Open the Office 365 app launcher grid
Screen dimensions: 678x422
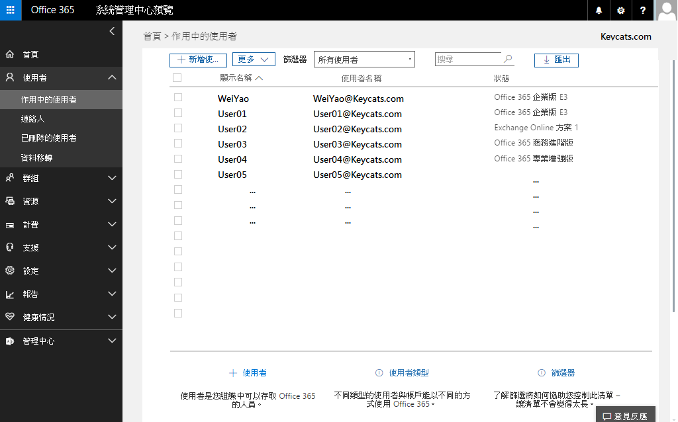[11, 10]
